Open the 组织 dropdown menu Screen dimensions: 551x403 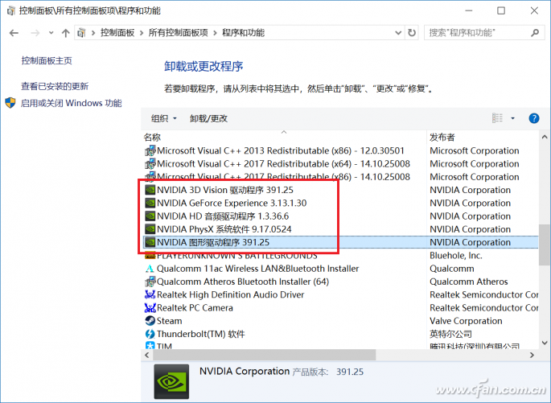click(164, 118)
